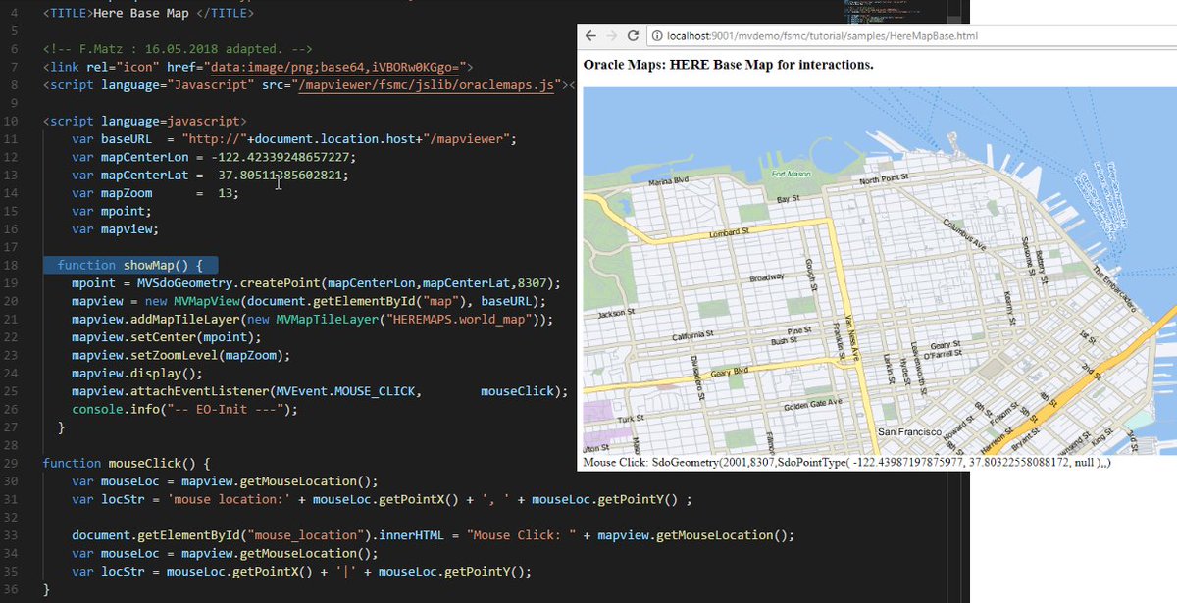Screen dimensions: 1177x603
Task: Click the 'Bush St' map label
Action: 784,341
